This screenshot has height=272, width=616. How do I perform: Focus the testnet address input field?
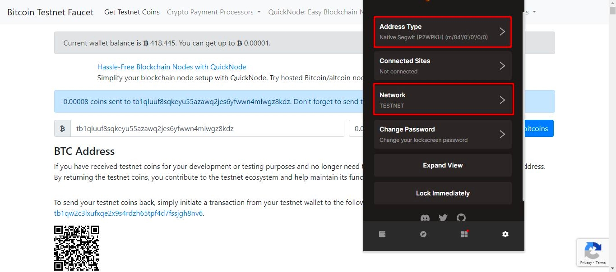207,129
